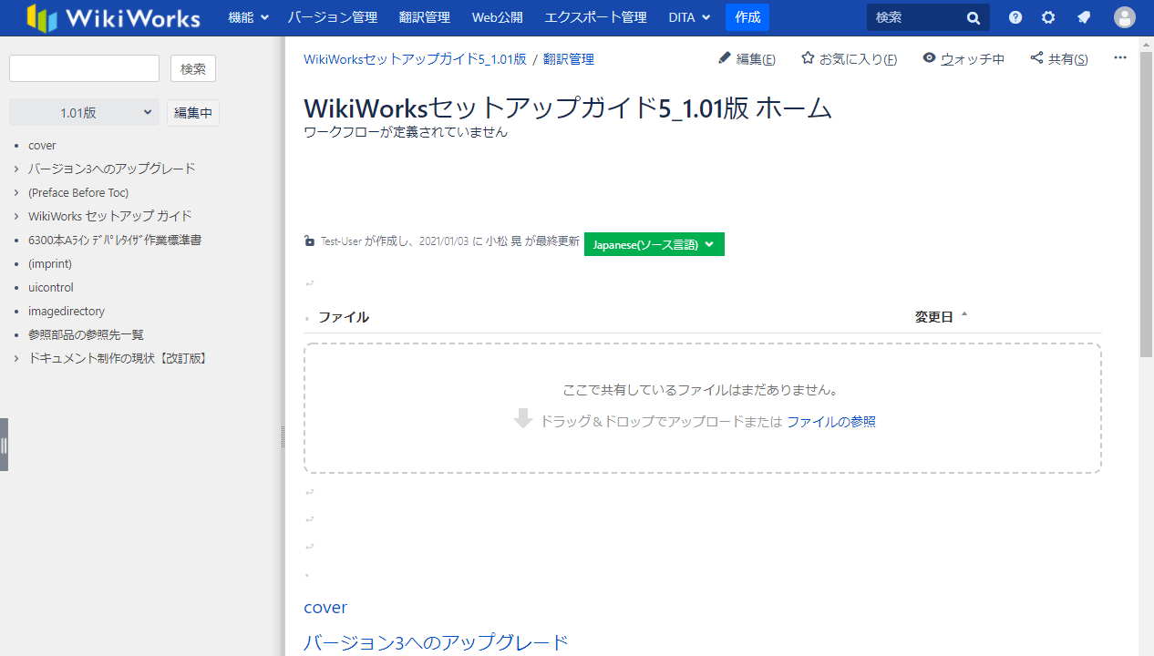The height and width of the screenshot is (656, 1154).
Task: Select uicontrol in the sidebar tree
Action: (51, 287)
